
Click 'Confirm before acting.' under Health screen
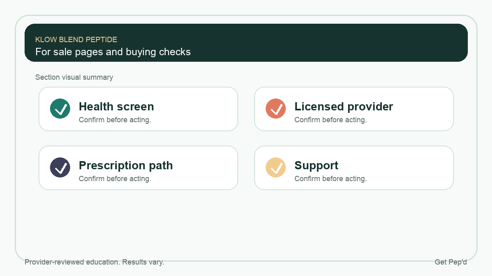tap(115, 120)
